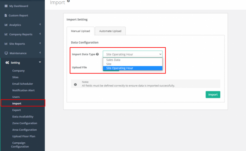Click the Custom Report document icon
The image size is (246, 151).
click(6, 15)
